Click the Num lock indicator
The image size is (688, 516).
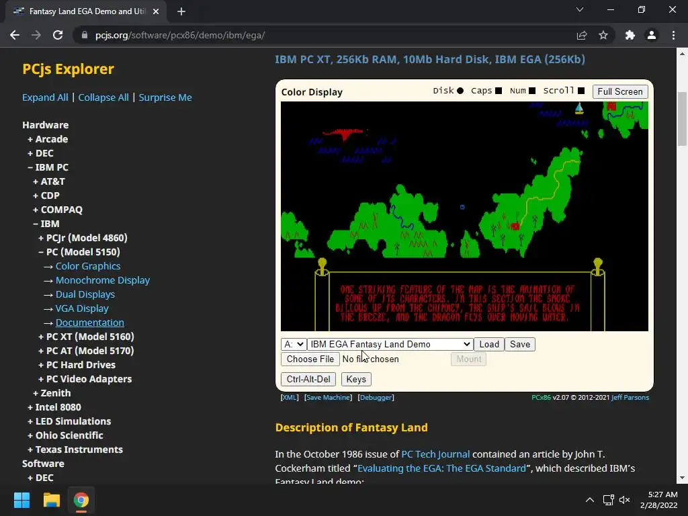pos(532,91)
